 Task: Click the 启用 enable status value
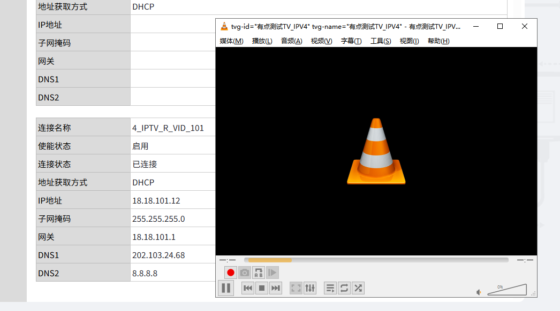point(140,146)
